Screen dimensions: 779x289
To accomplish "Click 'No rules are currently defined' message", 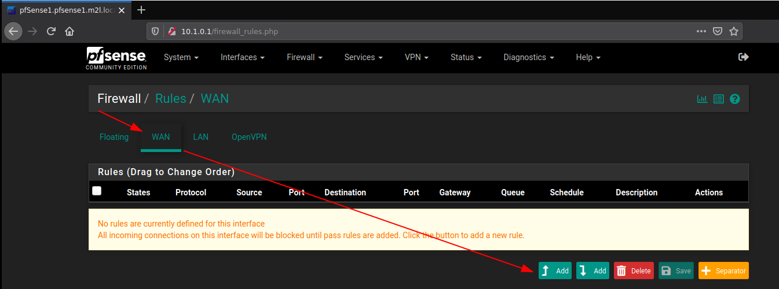I will (x=181, y=224).
